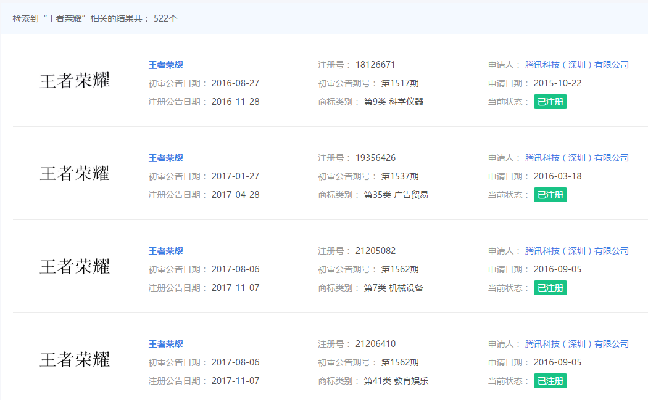Click 第1562期 in registration 21205082 row
This screenshot has height=400, width=648.
400,269
